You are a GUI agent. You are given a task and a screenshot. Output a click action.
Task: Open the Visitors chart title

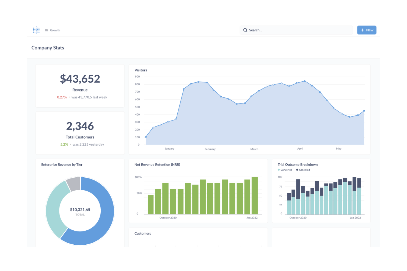141,70
